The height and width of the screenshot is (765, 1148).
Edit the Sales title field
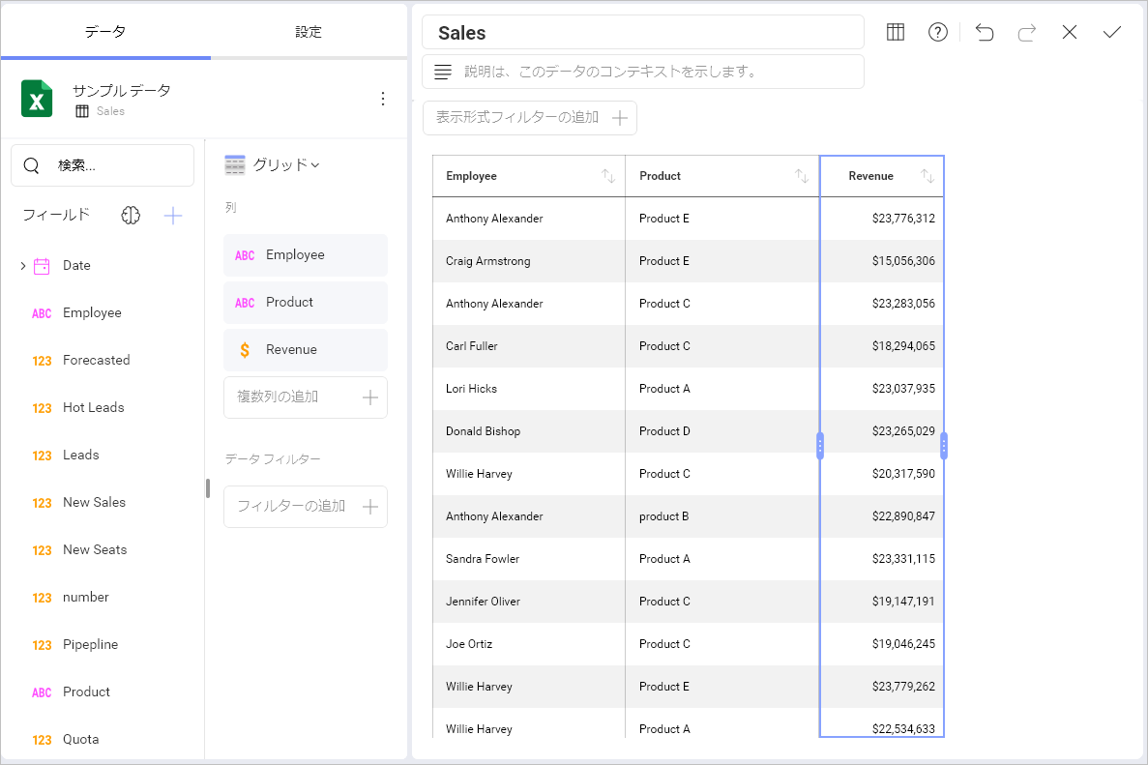pyautogui.click(x=643, y=32)
